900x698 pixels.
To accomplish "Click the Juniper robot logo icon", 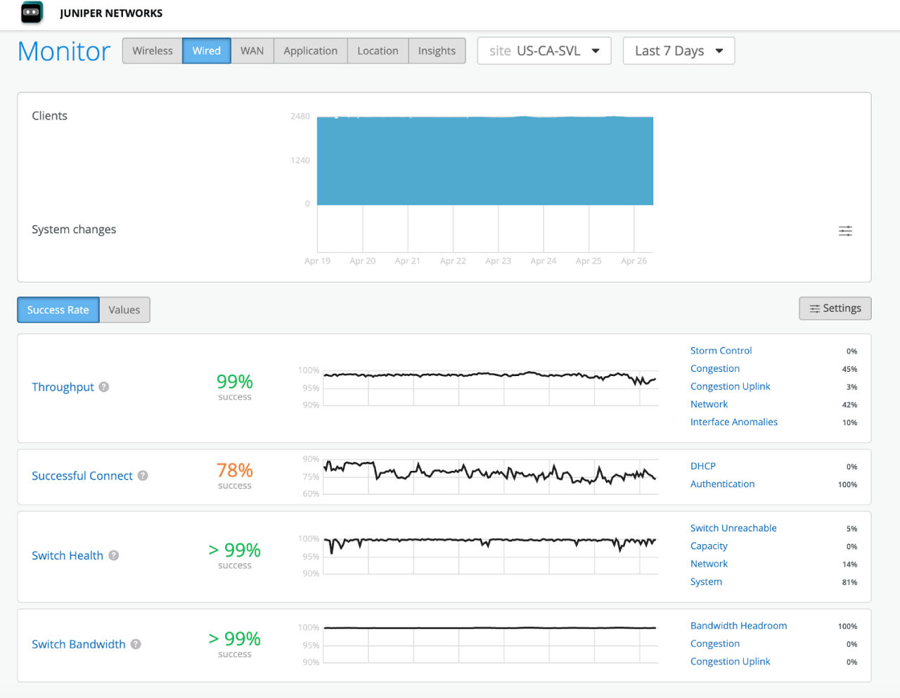I will click(x=31, y=13).
